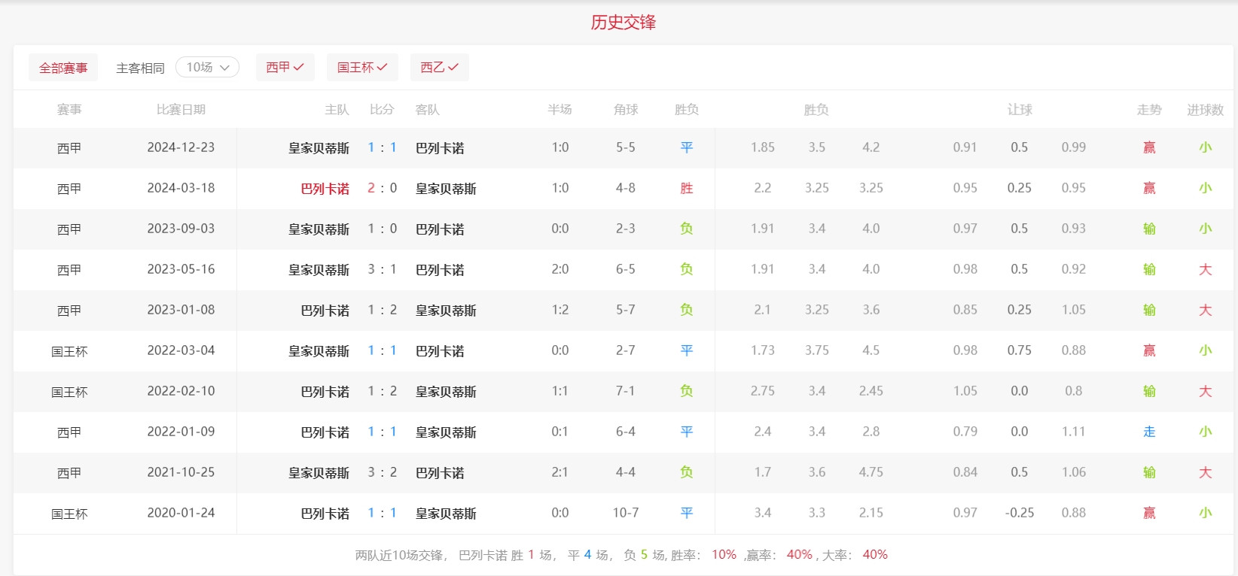Open 皇家贝蒂斯 home team in 2024-12-23 match
The image size is (1238, 576).
319,148
